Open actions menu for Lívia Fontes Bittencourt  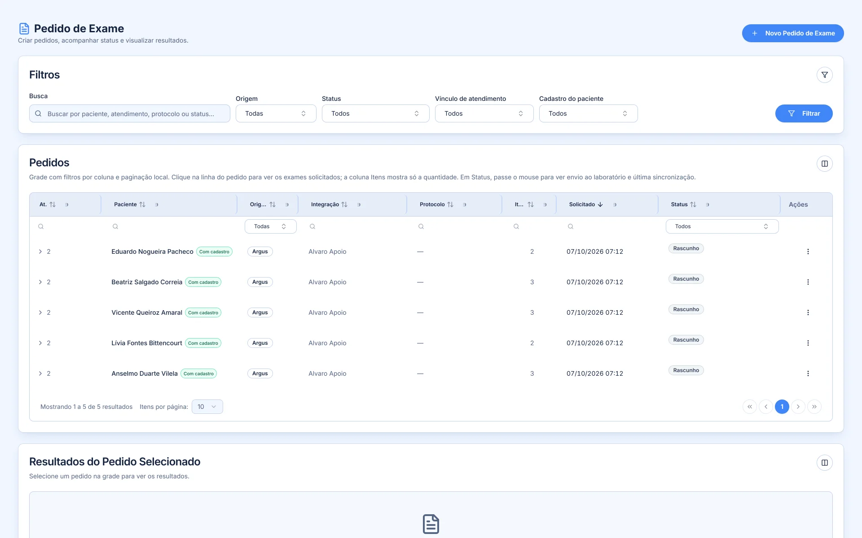pyautogui.click(x=808, y=343)
